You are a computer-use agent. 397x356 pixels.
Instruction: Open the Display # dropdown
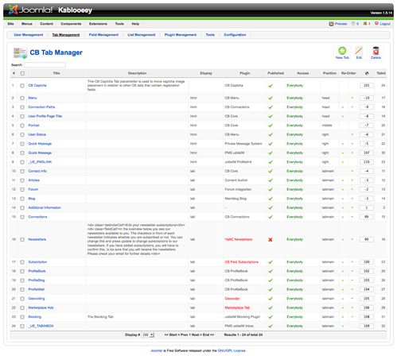148,335
